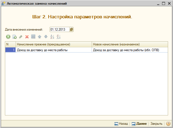This screenshot has width=173, height=128.
Task: Open the calendar picker for the change date
Action: click(x=71, y=29)
